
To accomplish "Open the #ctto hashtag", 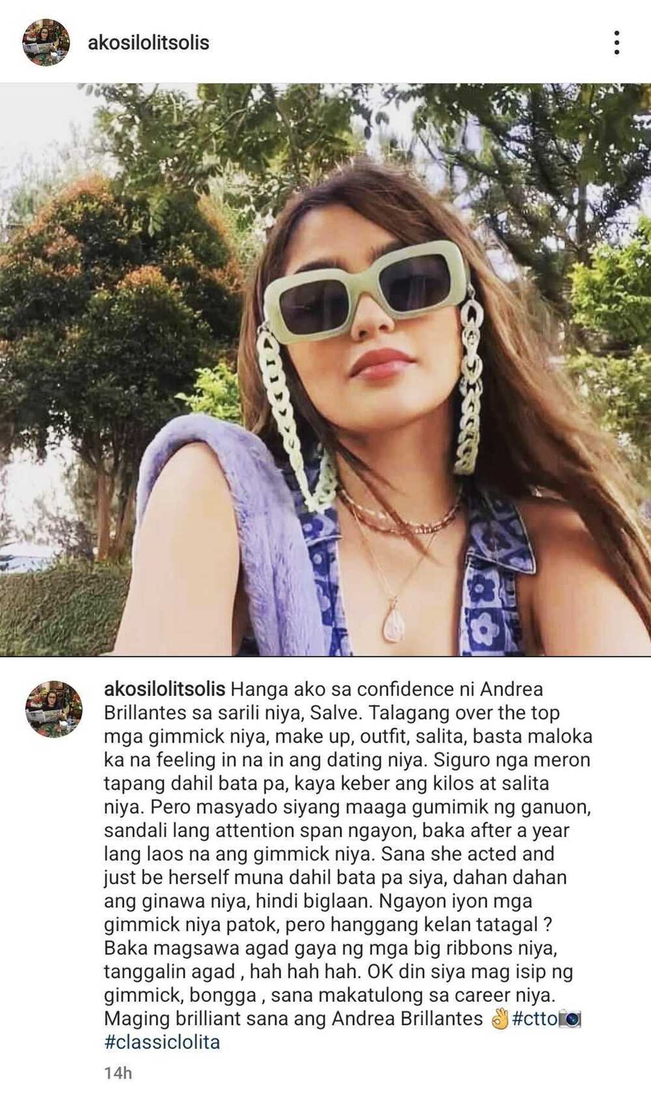I will point(534,1018).
